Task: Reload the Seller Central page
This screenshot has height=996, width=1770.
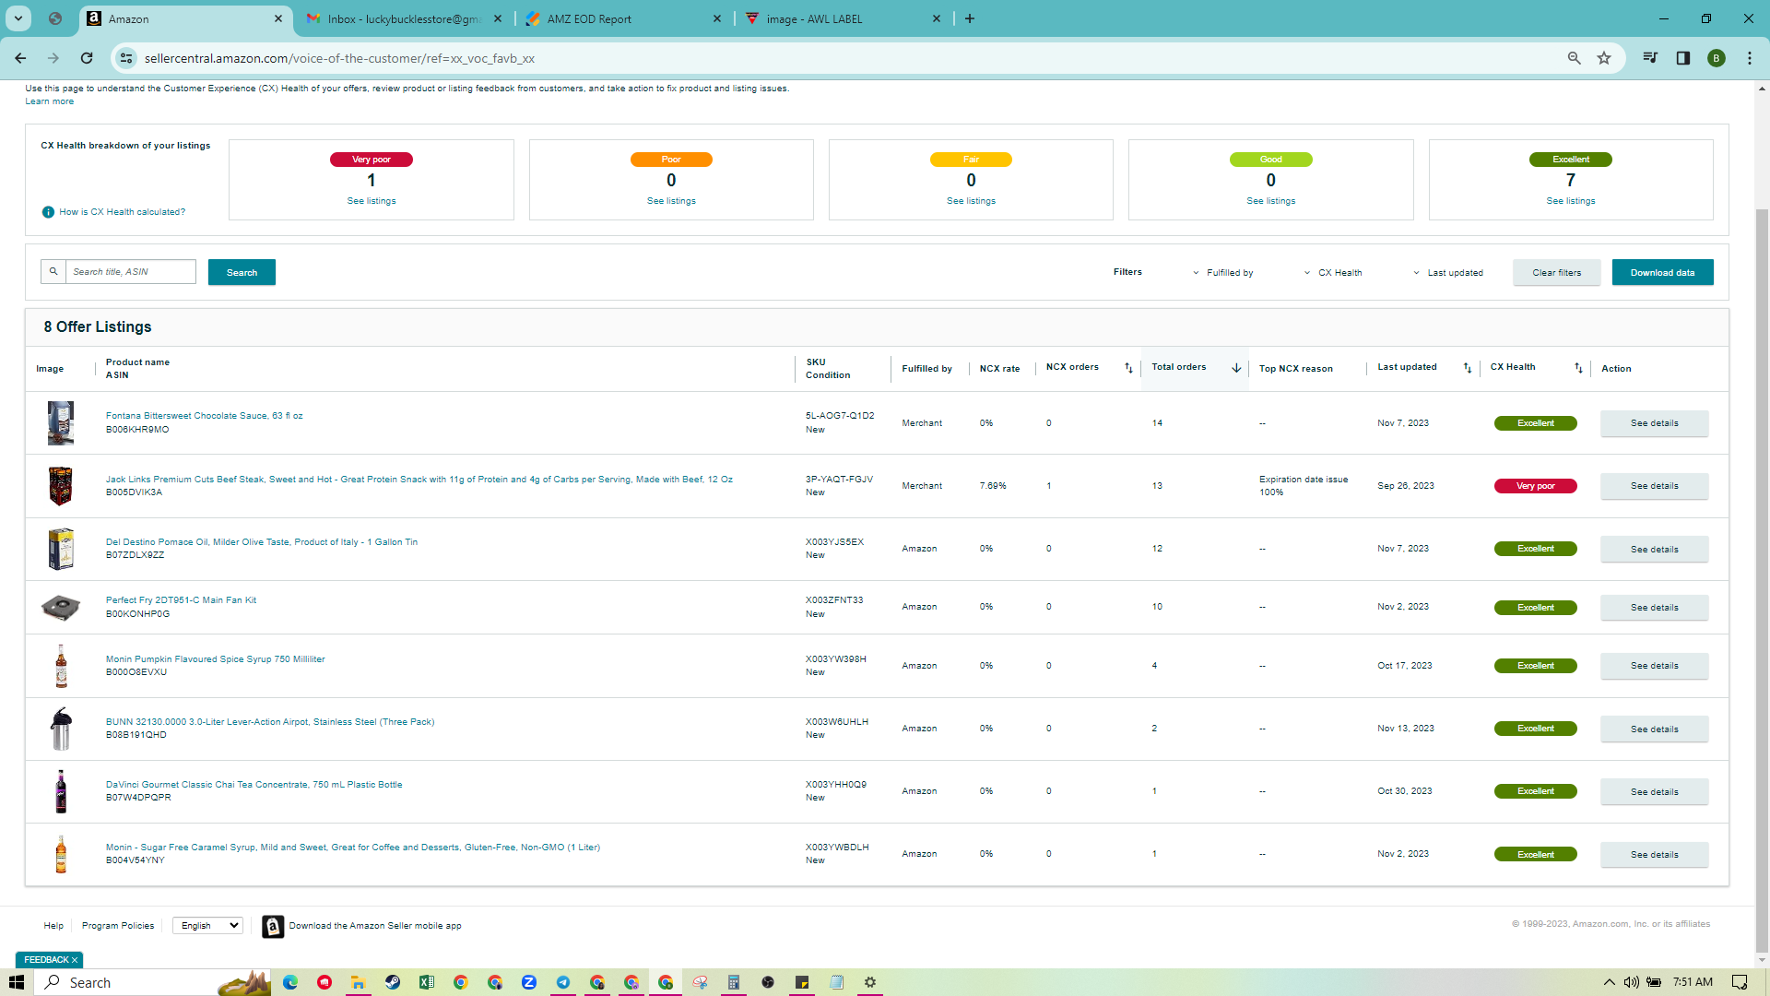Action: (x=87, y=58)
